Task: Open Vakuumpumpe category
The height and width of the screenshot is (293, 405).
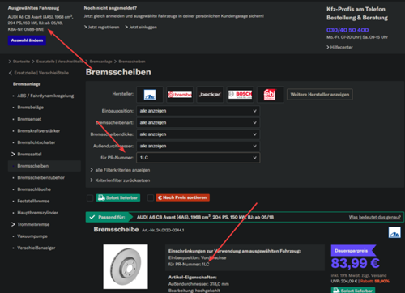Action: click(x=32, y=236)
